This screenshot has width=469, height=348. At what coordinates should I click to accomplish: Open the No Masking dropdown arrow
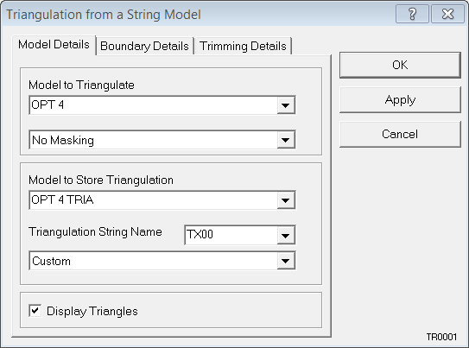click(x=286, y=140)
